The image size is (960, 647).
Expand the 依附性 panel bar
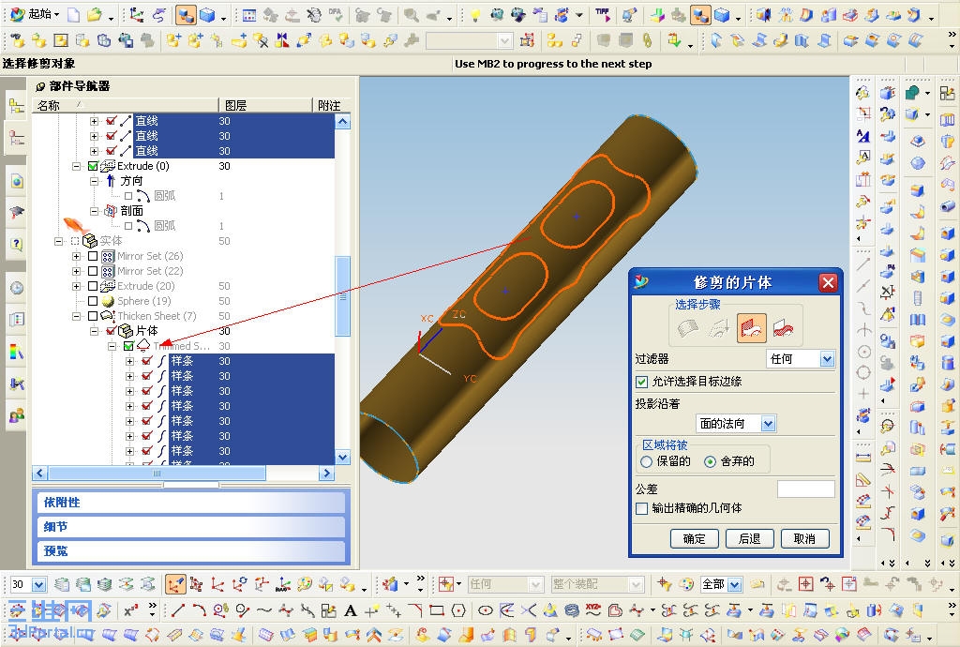(x=191, y=503)
